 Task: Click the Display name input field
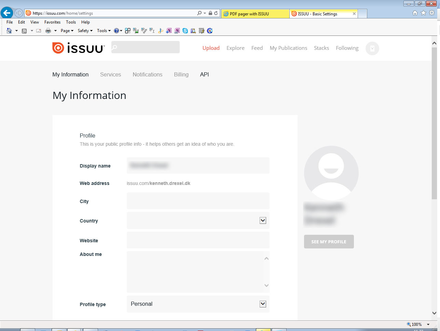(198, 165)
